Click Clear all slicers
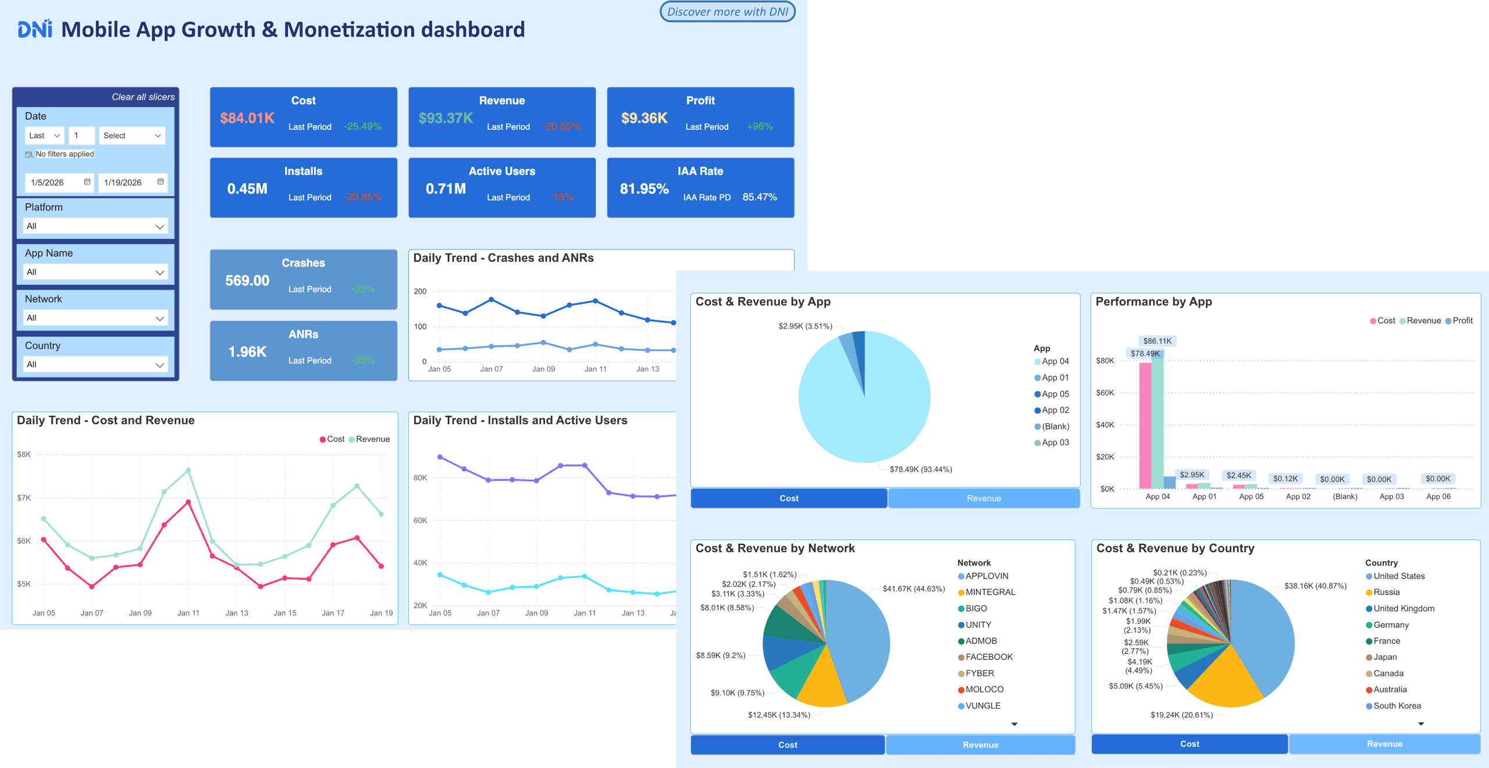Viewport: 1489px width, 768px height. pyautogui.click(x=143, y=97)
